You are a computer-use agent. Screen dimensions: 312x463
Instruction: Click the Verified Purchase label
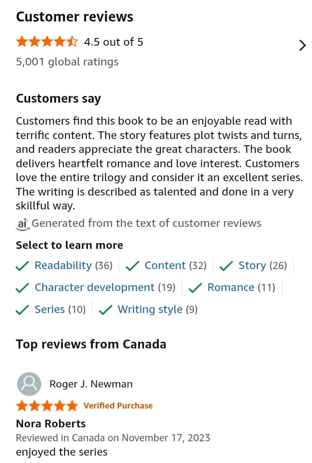118,406
